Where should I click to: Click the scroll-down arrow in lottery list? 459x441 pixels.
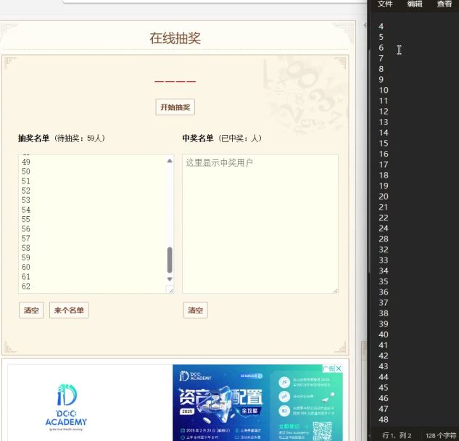(170, 279)
